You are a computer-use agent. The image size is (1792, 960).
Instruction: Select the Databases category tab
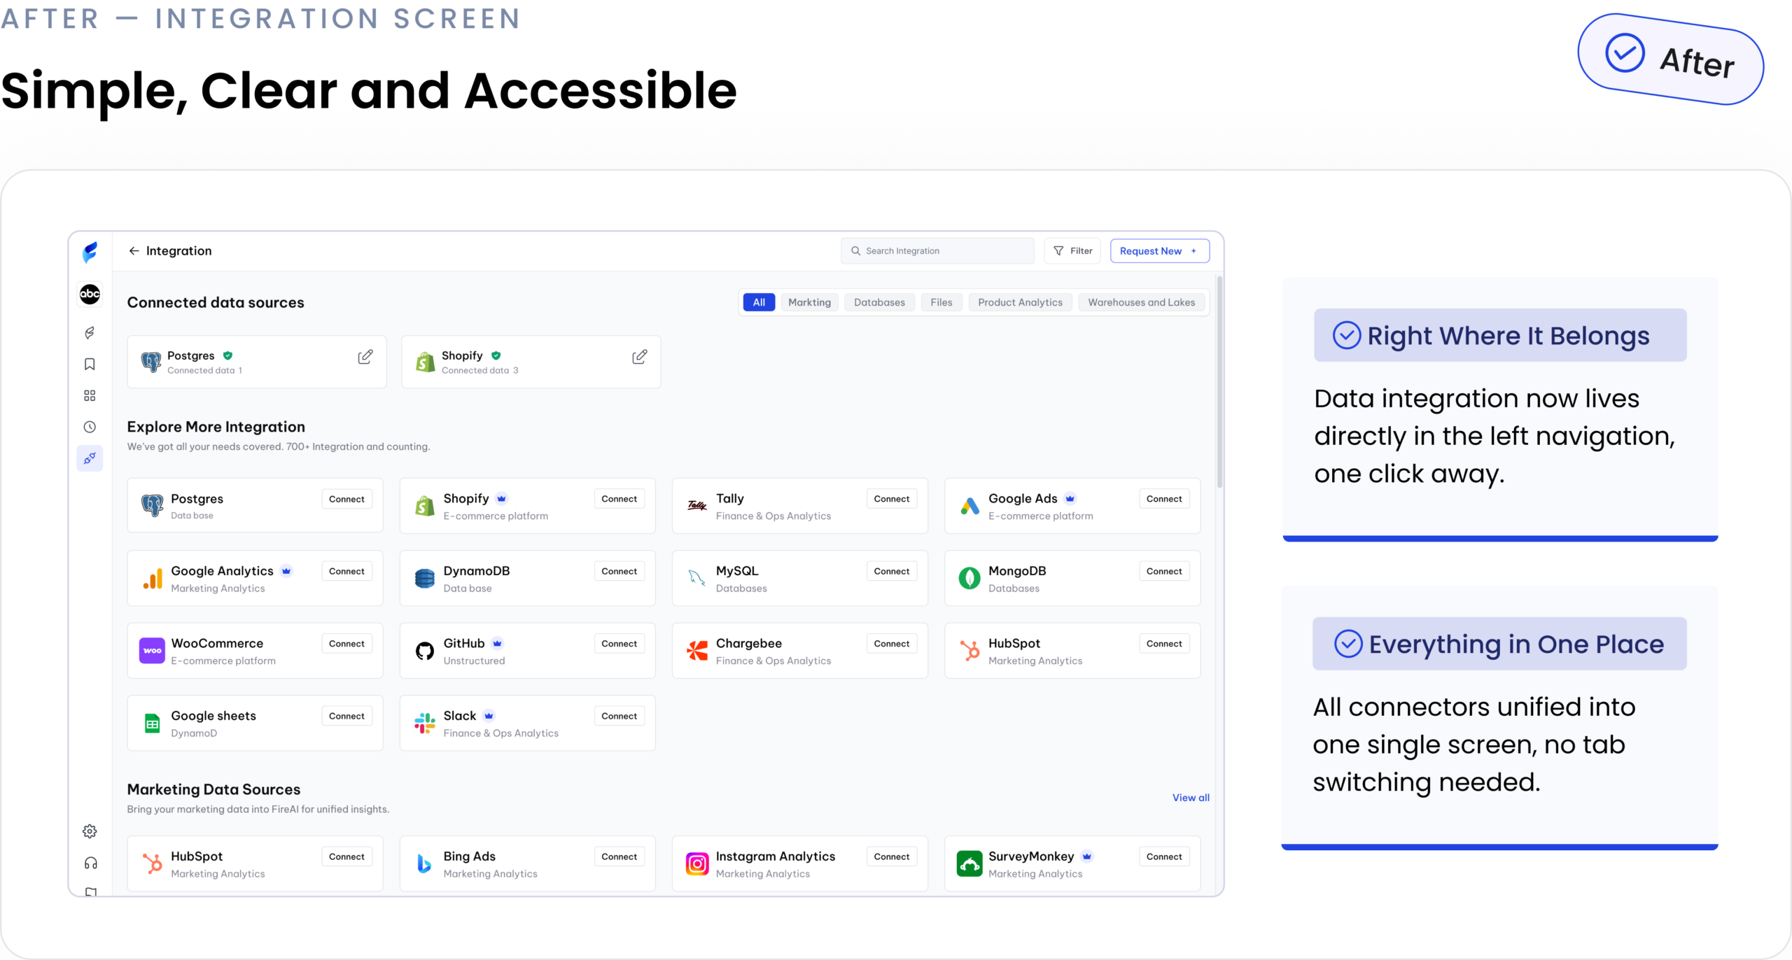pyautogui.click(x=879, y=302)
